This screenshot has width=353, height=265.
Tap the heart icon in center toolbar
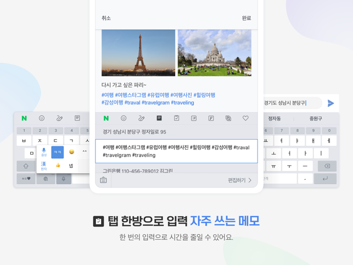pos(245,118)
